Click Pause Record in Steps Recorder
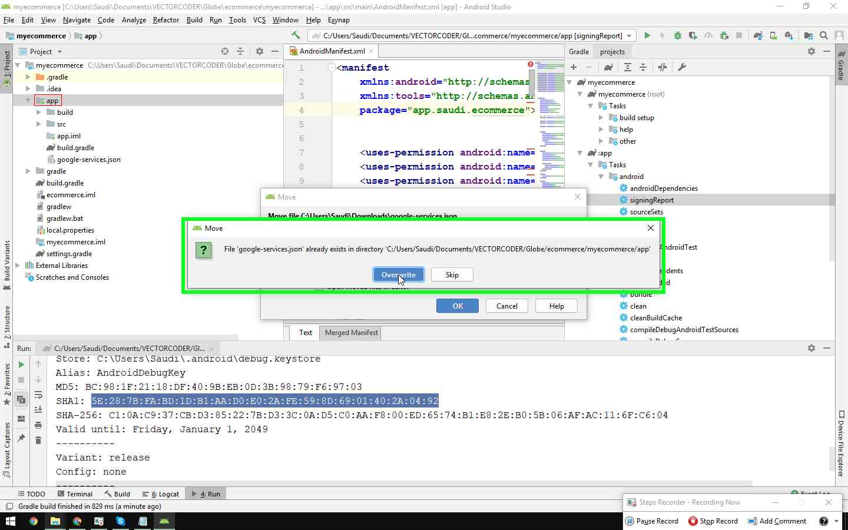The height and width of the screenshot is (530, 848). [652, 521]
